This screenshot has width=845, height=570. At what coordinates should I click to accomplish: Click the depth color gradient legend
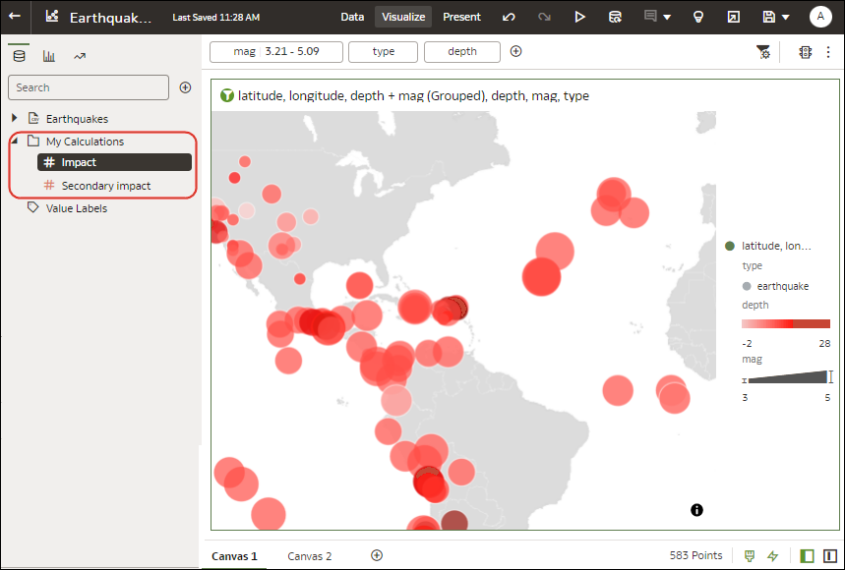point(785,323)
